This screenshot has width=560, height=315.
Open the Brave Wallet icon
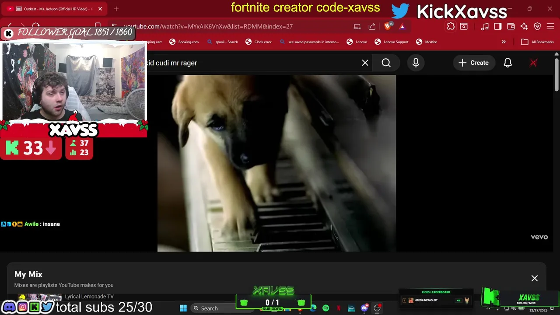[511, 26]
